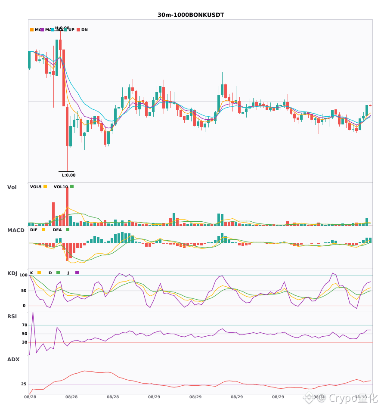Click the H:0.00 high price marker
381x409 pixels.
62,28
